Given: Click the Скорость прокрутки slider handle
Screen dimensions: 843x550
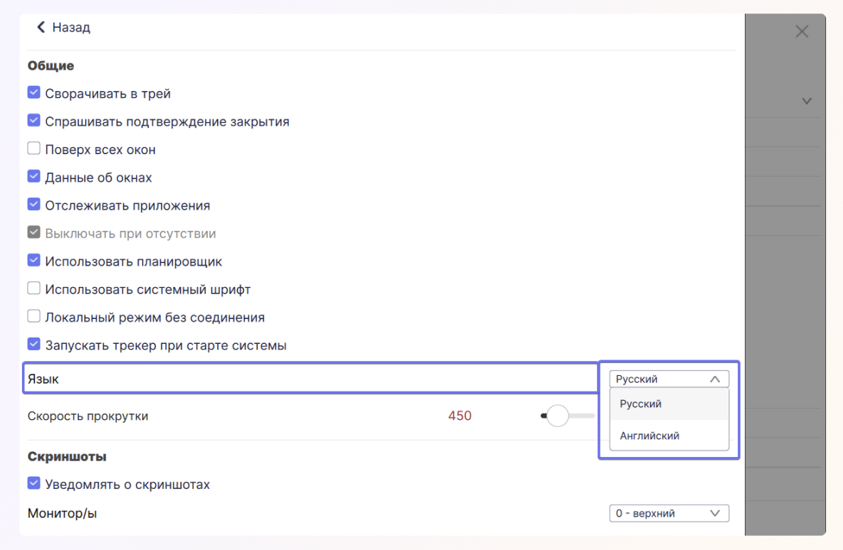Looking at the screenshot, I should tap(557, 416).
